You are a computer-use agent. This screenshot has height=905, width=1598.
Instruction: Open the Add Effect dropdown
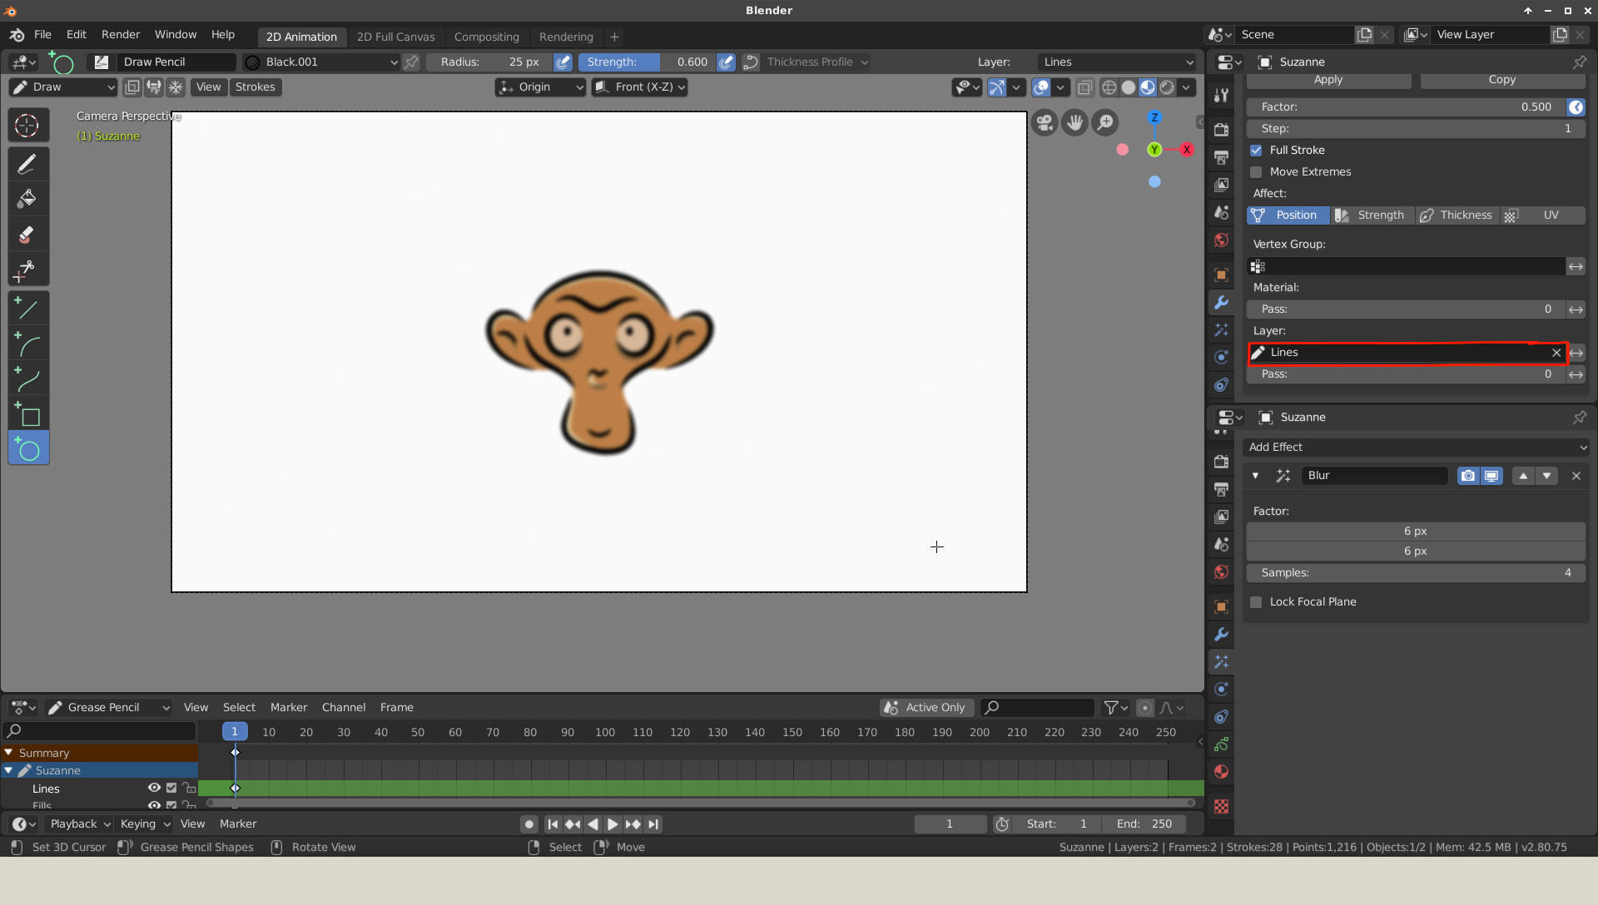coord(1416,448)
